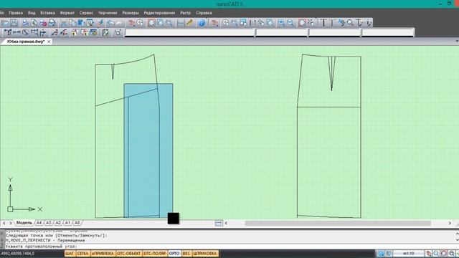The width and height of the screenshot is (459, 258).
Task: Switch to the A1 layout tab
Action: (67, 223)
